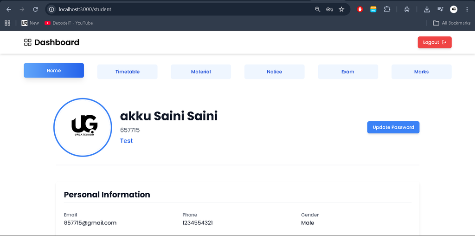Open the apps grid in bookmarks bar
This screenshot has width=475, height=236.
pos(7,23)
